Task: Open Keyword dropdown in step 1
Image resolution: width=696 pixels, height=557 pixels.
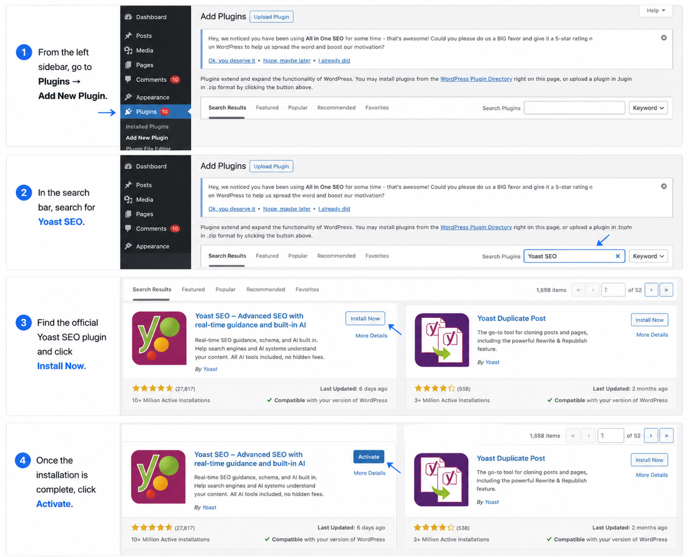Action: [x=648, y=108]
